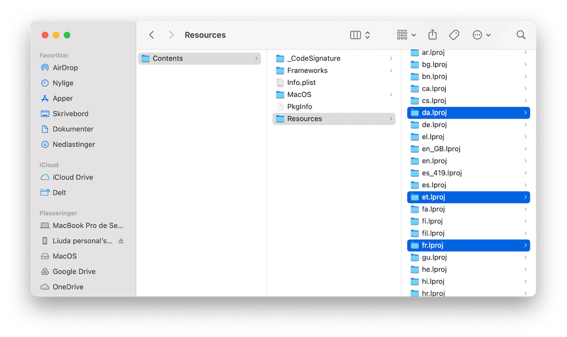Image resolution: width=567 pixels, height=337 pixels.
Task: Go forward with the right arrow
Action: 171,35
